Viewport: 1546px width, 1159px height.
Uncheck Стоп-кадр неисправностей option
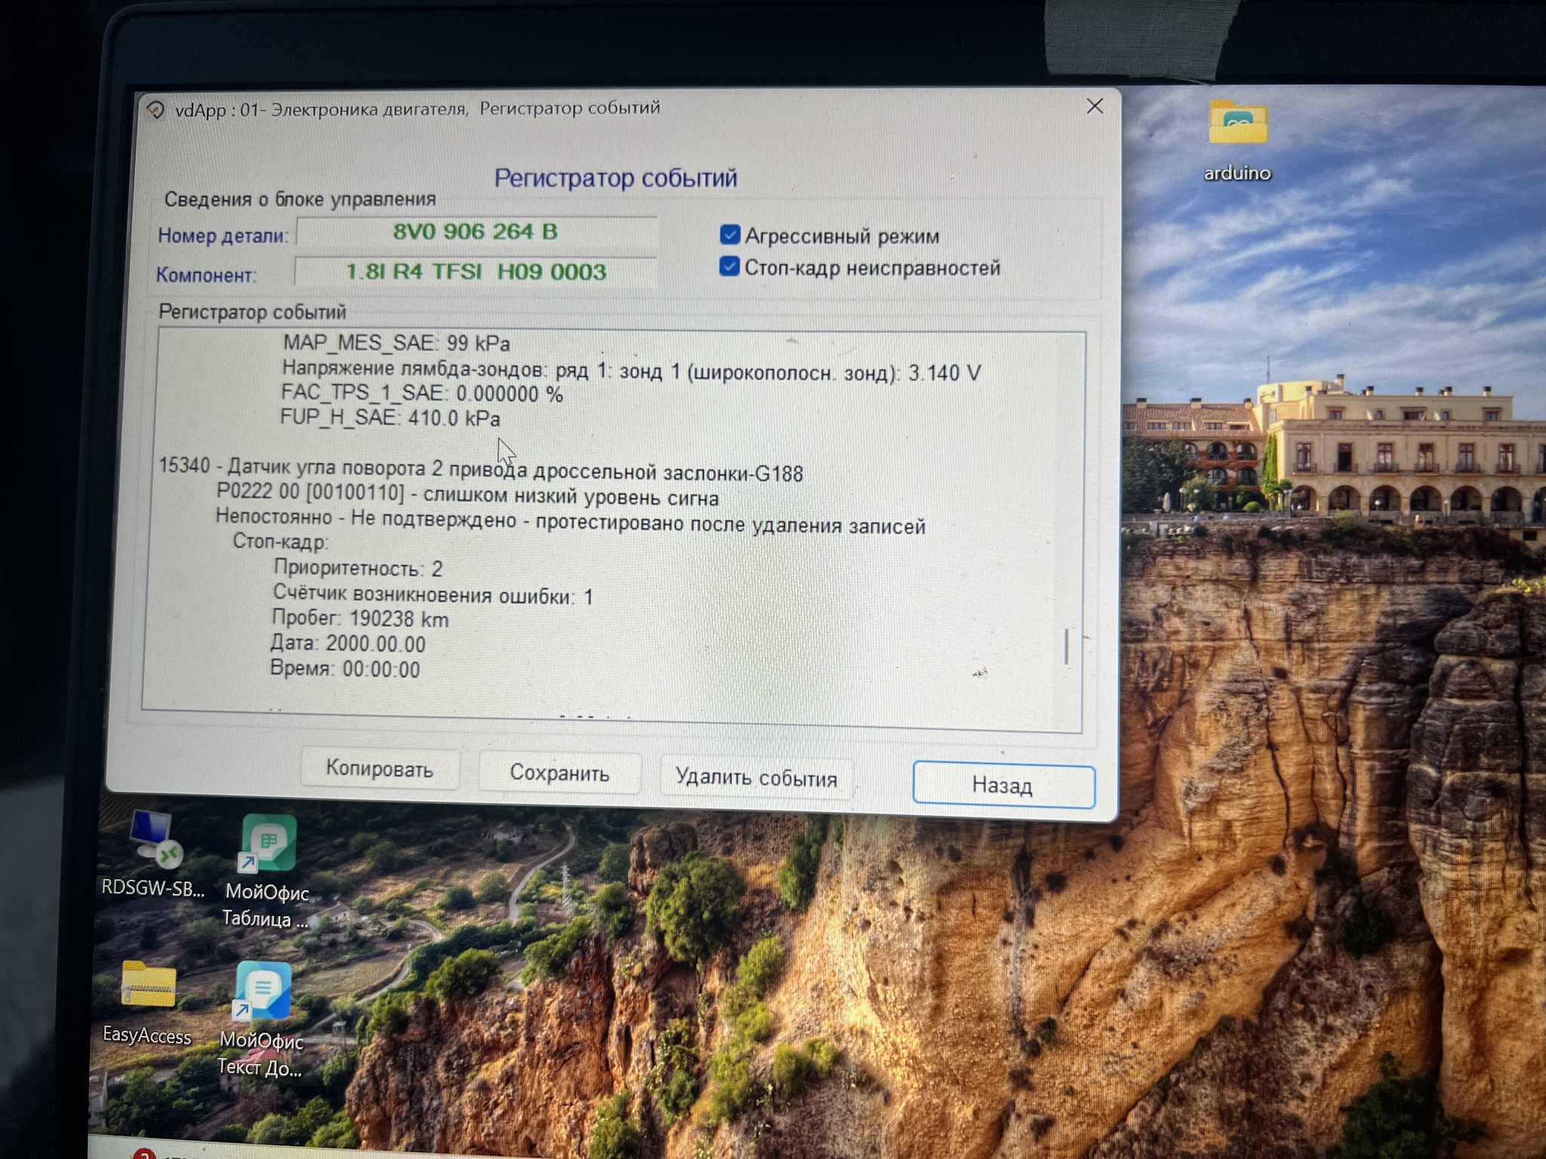pos(728,266)
